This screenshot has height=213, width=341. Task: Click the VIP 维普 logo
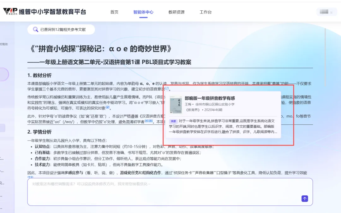coord(10,11)
